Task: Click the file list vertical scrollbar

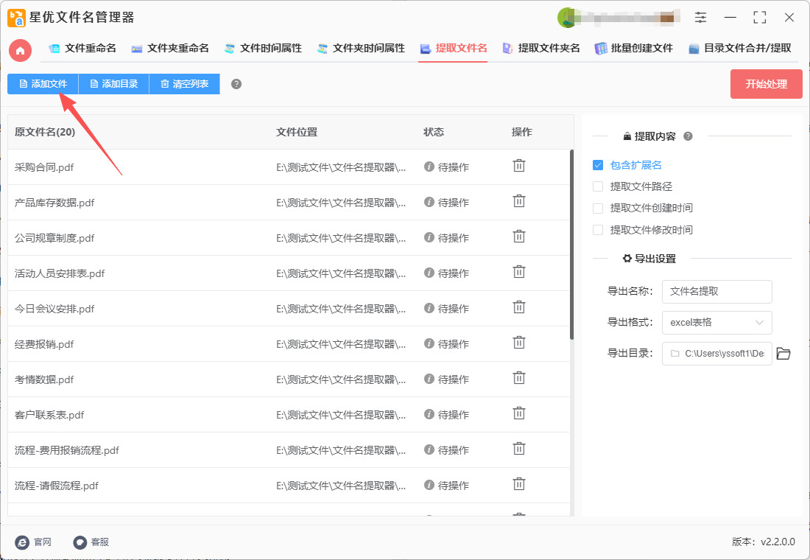Action: [571, 243]
